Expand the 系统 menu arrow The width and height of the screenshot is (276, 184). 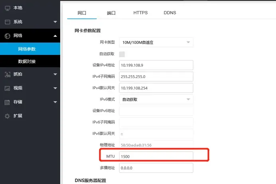click(55, 22)
